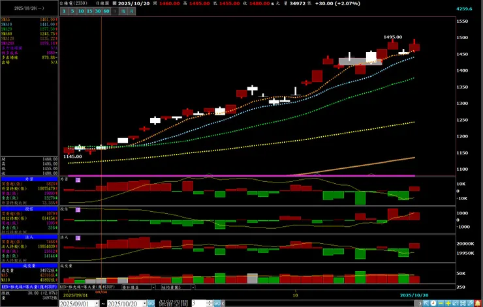Screen dimensions: 483x307
Task: Click the 2025/09/01 label on time axis
Action: 77,295
